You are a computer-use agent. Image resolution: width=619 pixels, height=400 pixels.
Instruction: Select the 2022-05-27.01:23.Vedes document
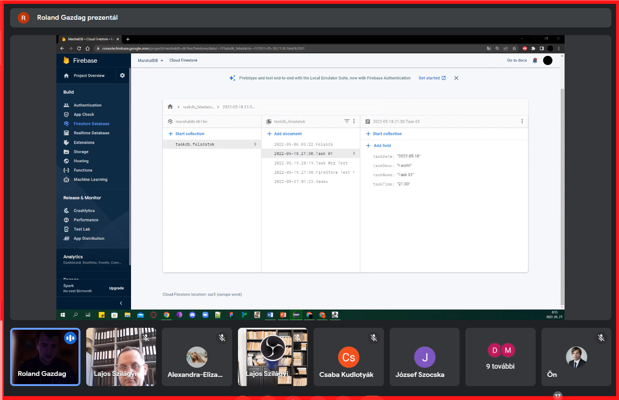pyautogui.click(x=301, y=181)
